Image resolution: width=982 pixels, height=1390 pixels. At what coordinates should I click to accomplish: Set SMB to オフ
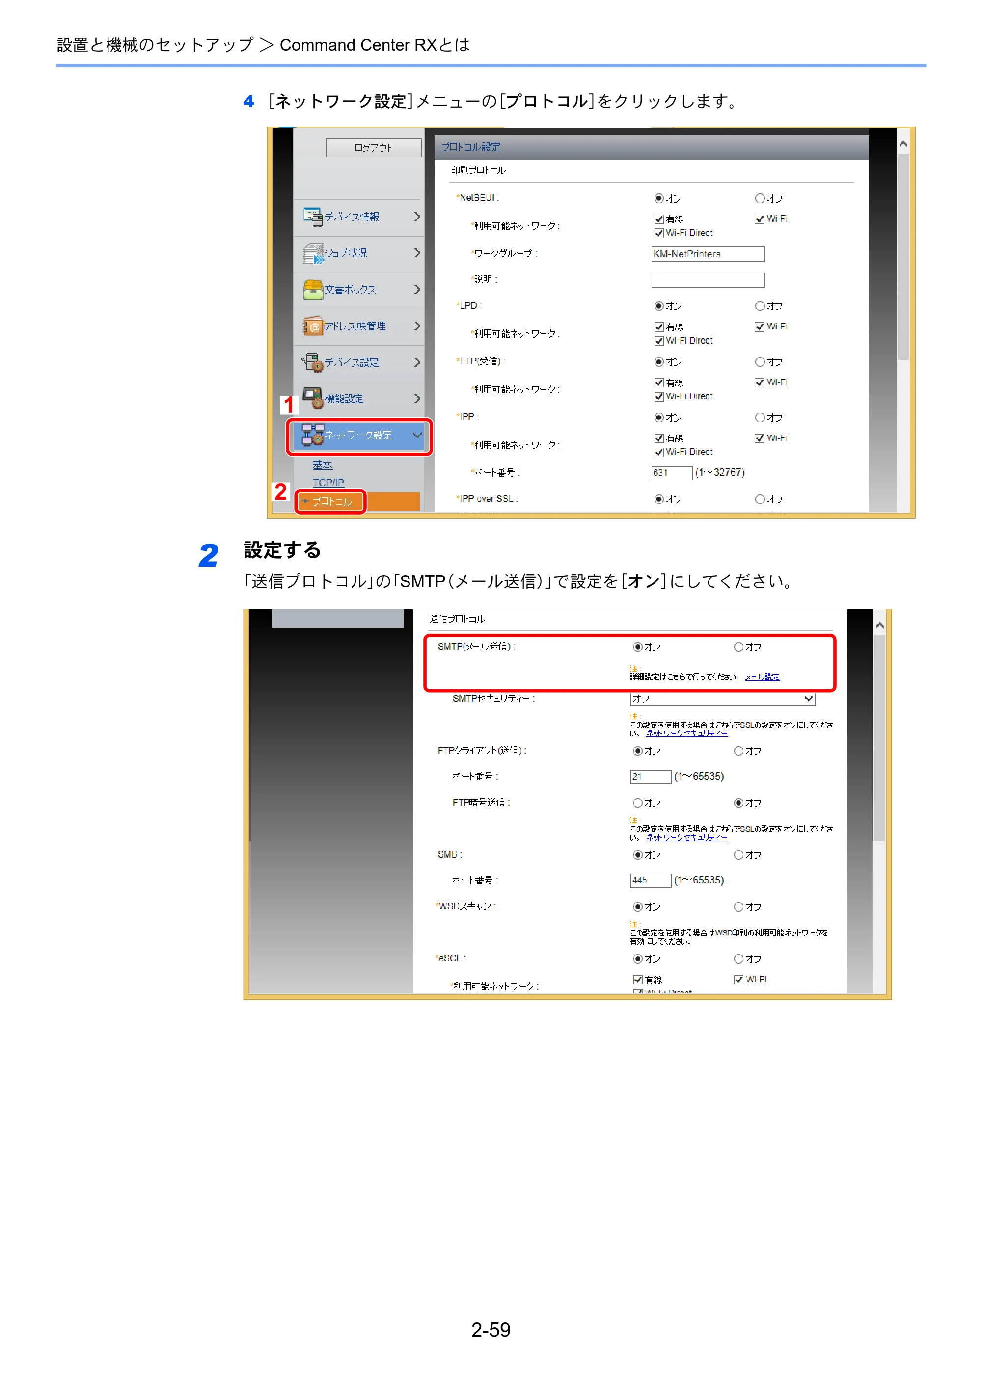coord(738,855)
